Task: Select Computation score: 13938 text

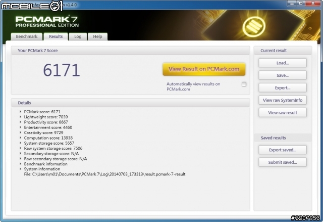Action: [48, 138]
